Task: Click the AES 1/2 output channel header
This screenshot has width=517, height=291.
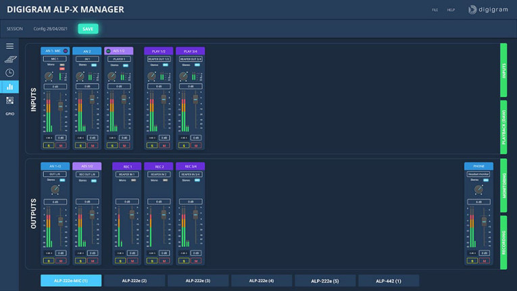Action: tap(87, 166)
